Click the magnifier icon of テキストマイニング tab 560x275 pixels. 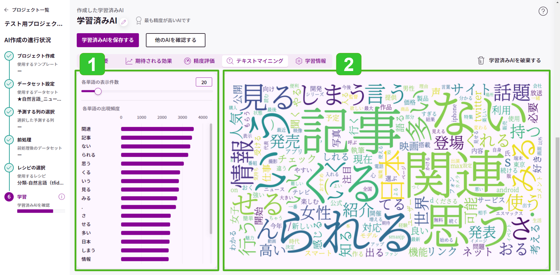(230, 61)
